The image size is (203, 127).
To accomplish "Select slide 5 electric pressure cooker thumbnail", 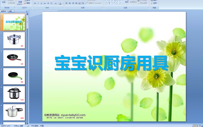I will click(x=14, y=94).
